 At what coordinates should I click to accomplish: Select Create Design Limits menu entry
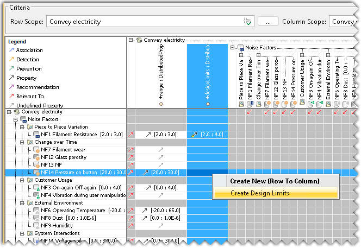pyautogui.click(x=276, y=193)
